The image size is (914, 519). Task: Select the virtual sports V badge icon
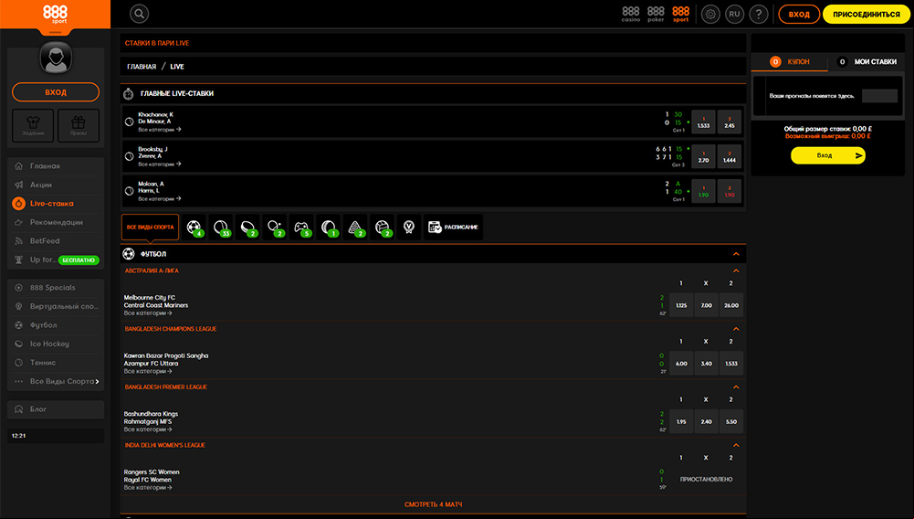click(x=409, y=227)
